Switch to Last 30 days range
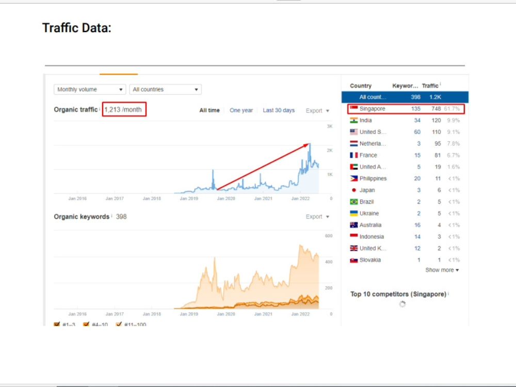 point(279,110)
